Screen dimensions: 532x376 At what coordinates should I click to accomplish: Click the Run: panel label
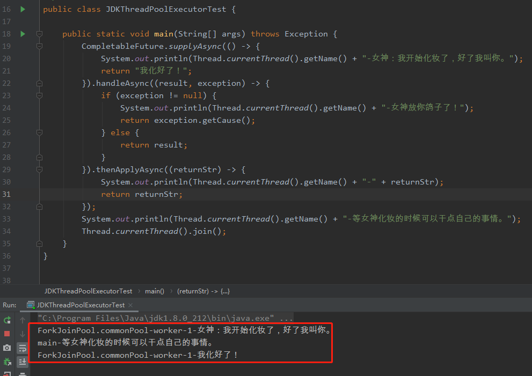(10, 305)
